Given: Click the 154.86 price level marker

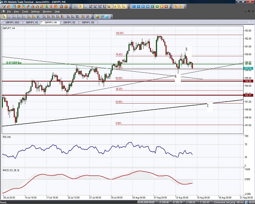Looking at the screenshot, I should pyautogui.click(x=248, y=81).
